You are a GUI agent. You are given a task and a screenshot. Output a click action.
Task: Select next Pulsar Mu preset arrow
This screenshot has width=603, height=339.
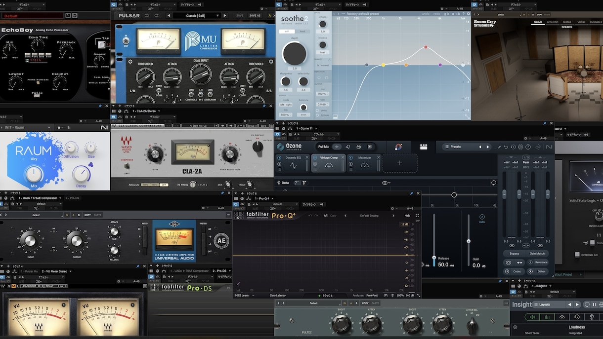click(x=225, y=15)
